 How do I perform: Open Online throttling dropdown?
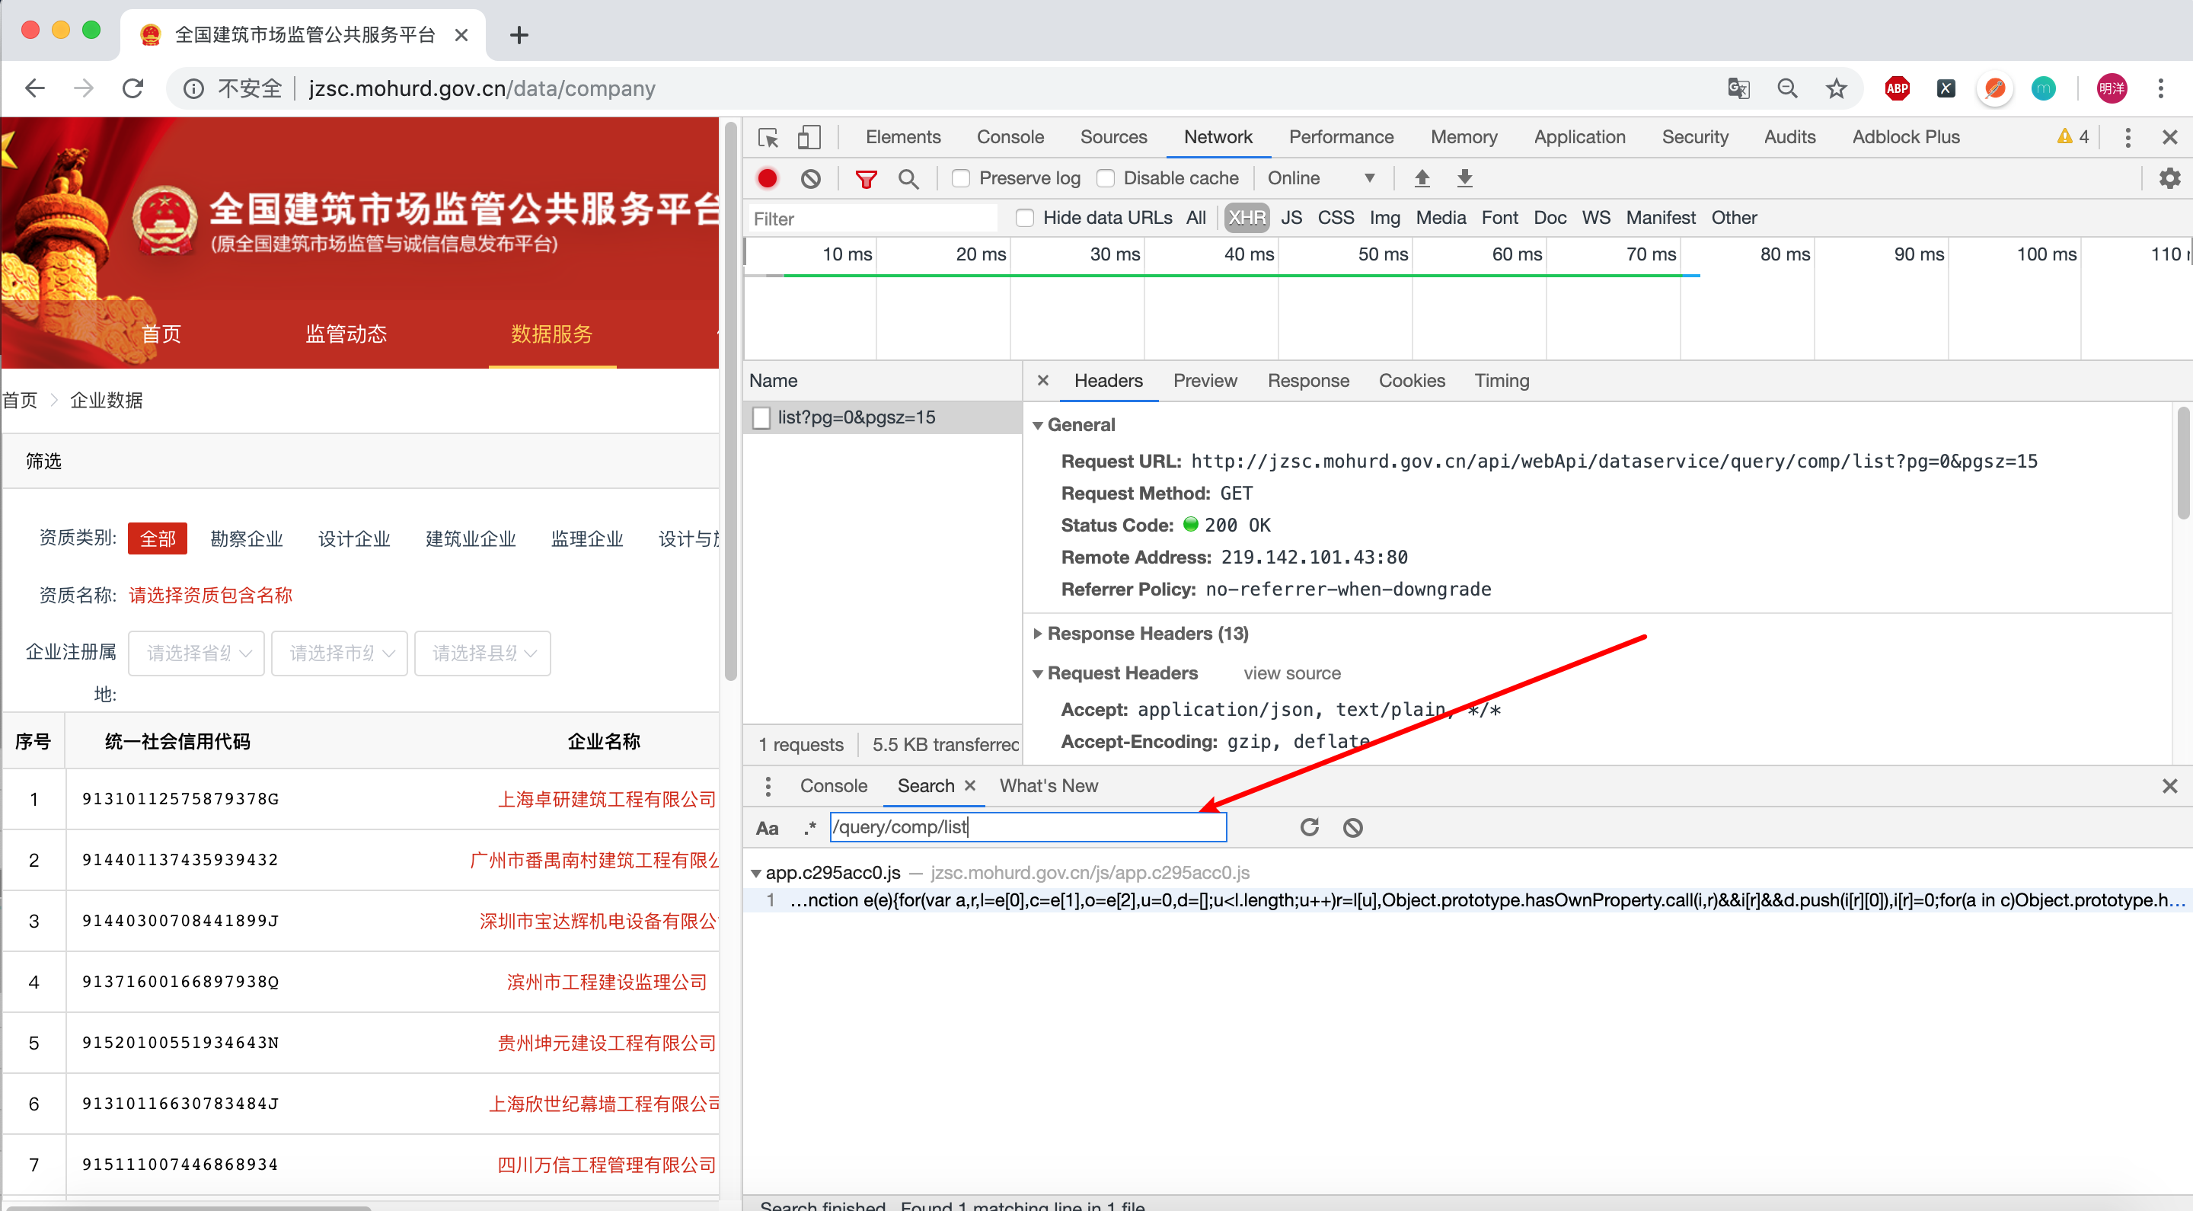(x=1320, y=179)
